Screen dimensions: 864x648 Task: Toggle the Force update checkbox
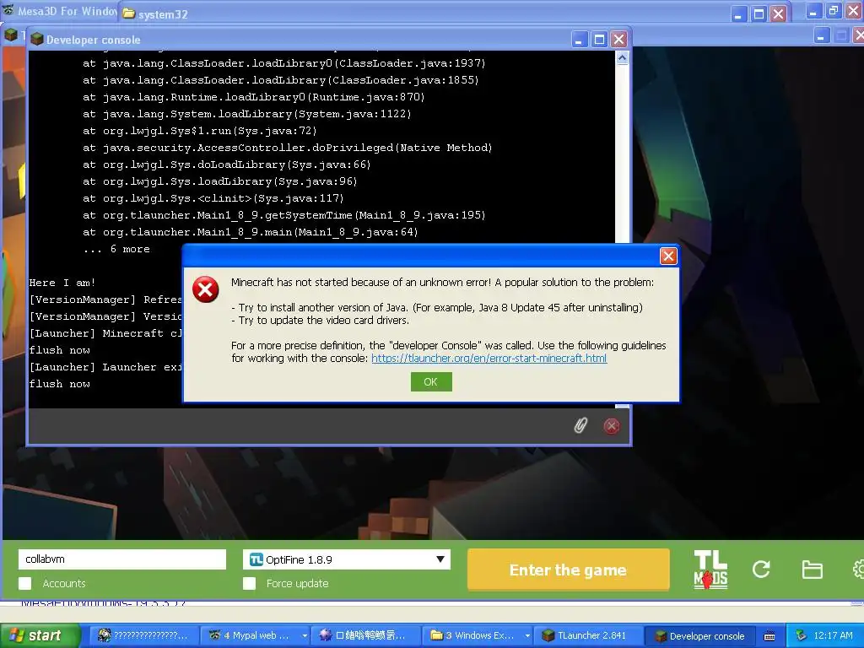(249, 584)
